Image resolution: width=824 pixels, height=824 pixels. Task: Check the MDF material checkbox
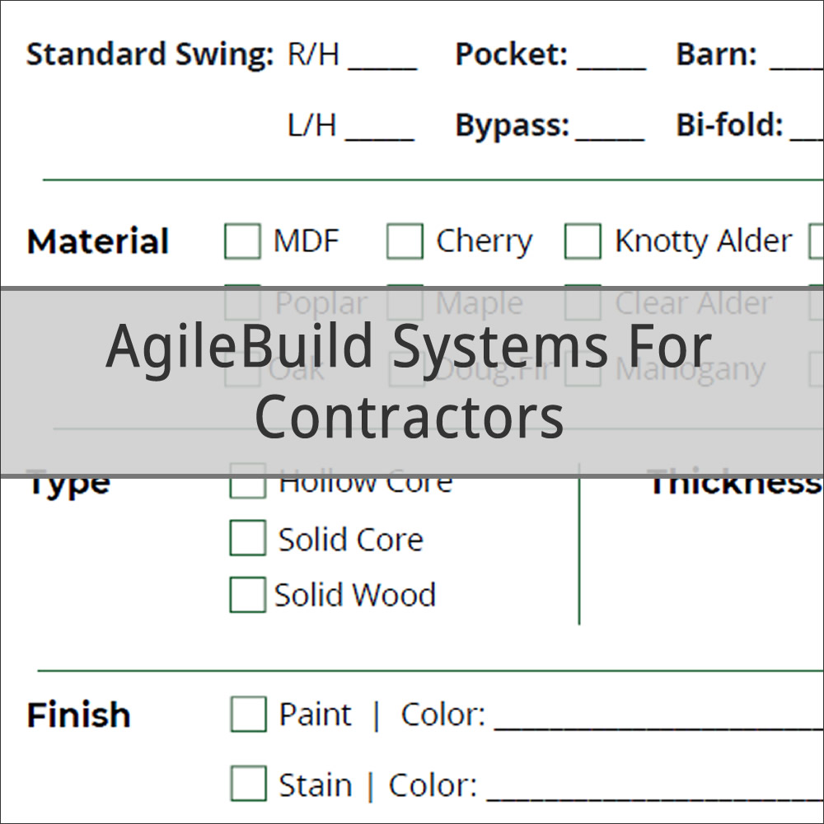[242, 241]
